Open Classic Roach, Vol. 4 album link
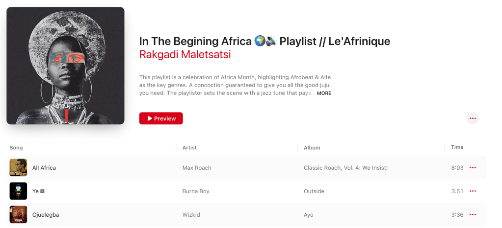502x228 pixels. click(345, 168)
